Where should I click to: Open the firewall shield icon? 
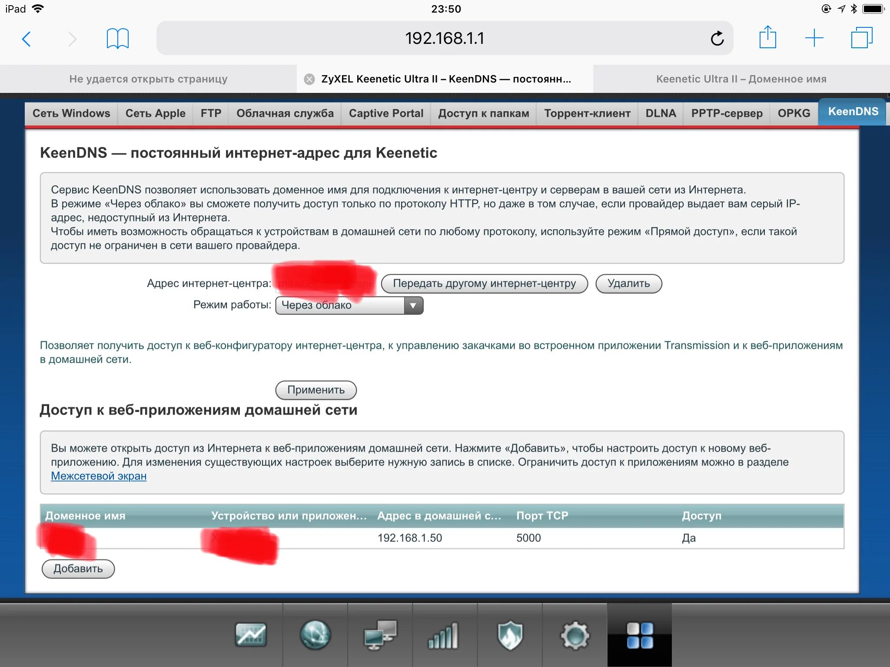tap(510, 635)
